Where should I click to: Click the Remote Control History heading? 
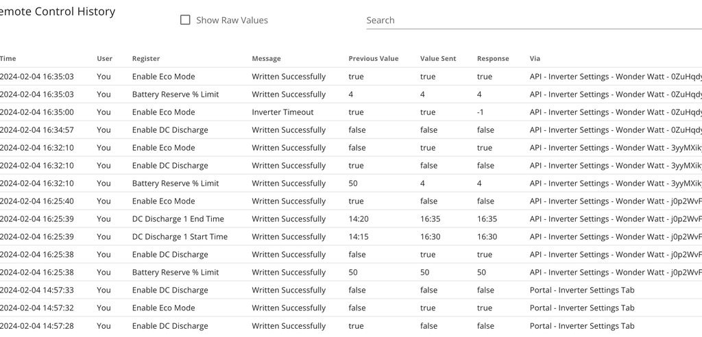pos(58,12)
